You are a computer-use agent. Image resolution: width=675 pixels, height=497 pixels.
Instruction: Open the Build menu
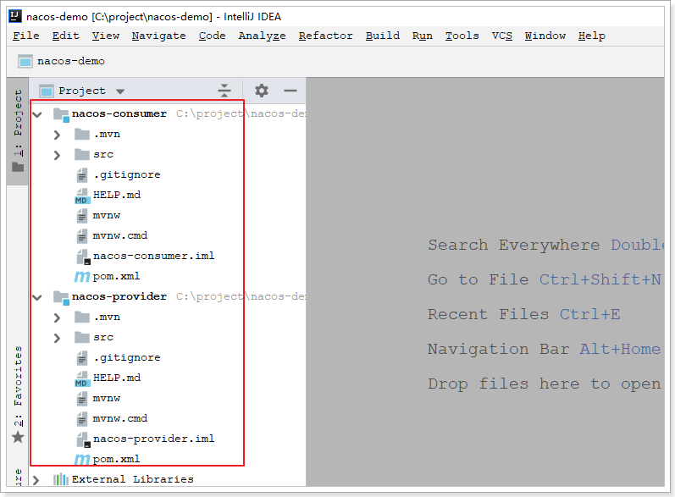(x=382, y=36)
